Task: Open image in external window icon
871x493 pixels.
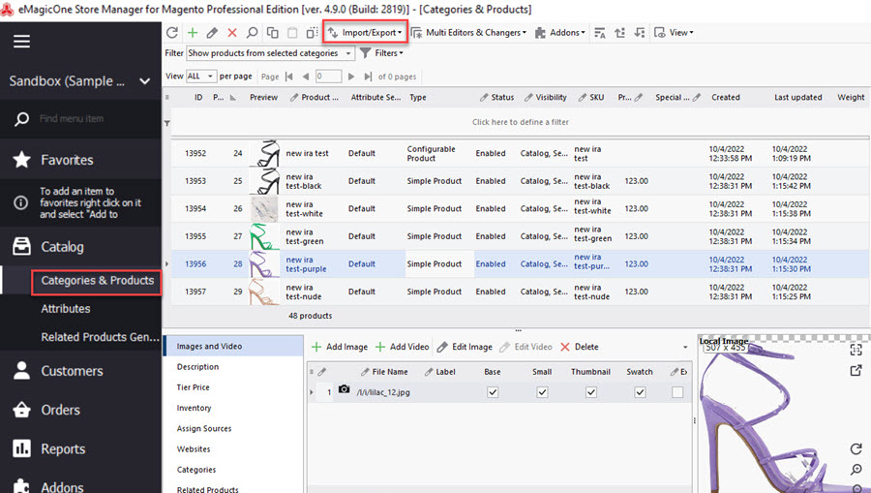Action: pyautogui.click(x=856, y=370)
